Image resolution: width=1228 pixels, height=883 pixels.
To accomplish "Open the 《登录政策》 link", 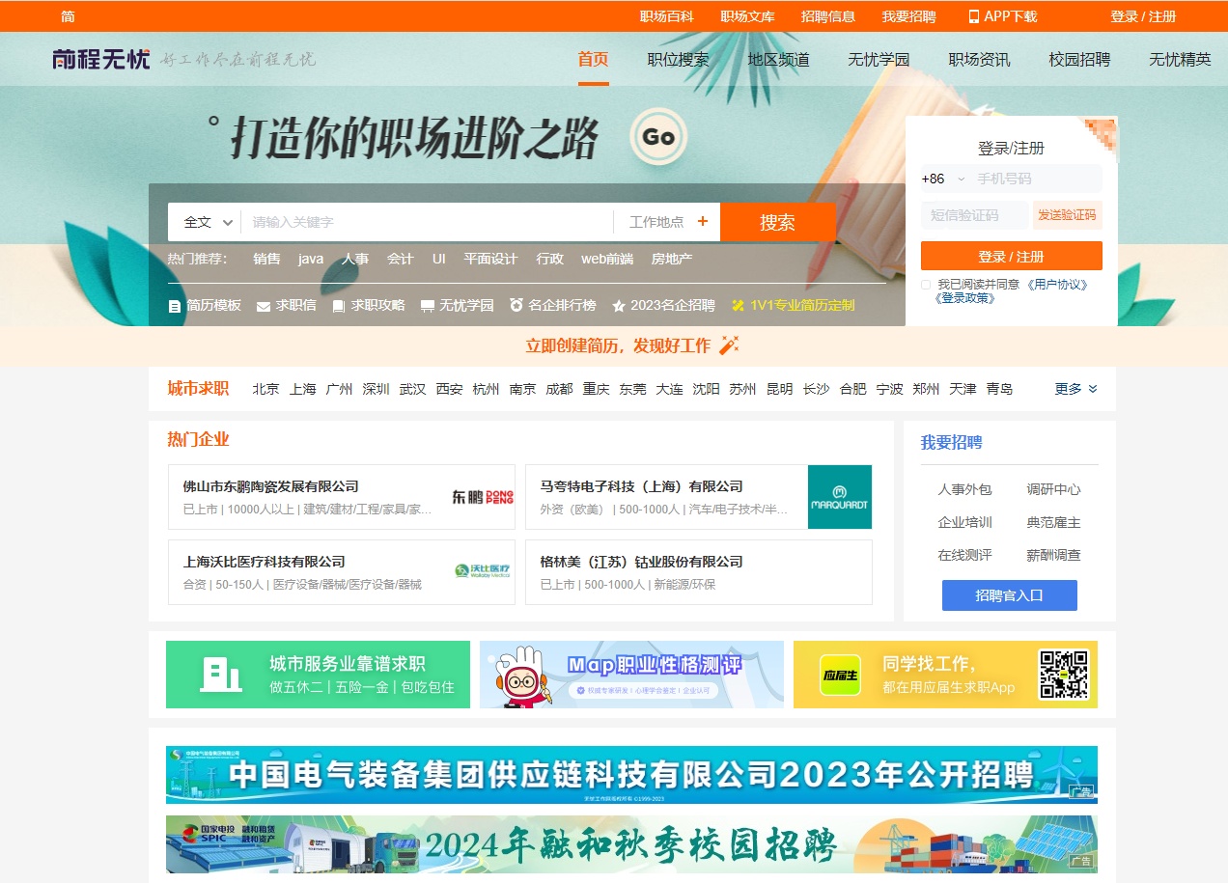I will click(x=965, y=298).
